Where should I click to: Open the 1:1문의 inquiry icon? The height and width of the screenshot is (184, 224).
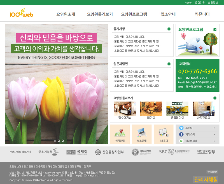163,132
